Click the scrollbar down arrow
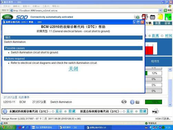 coord(170,104)
